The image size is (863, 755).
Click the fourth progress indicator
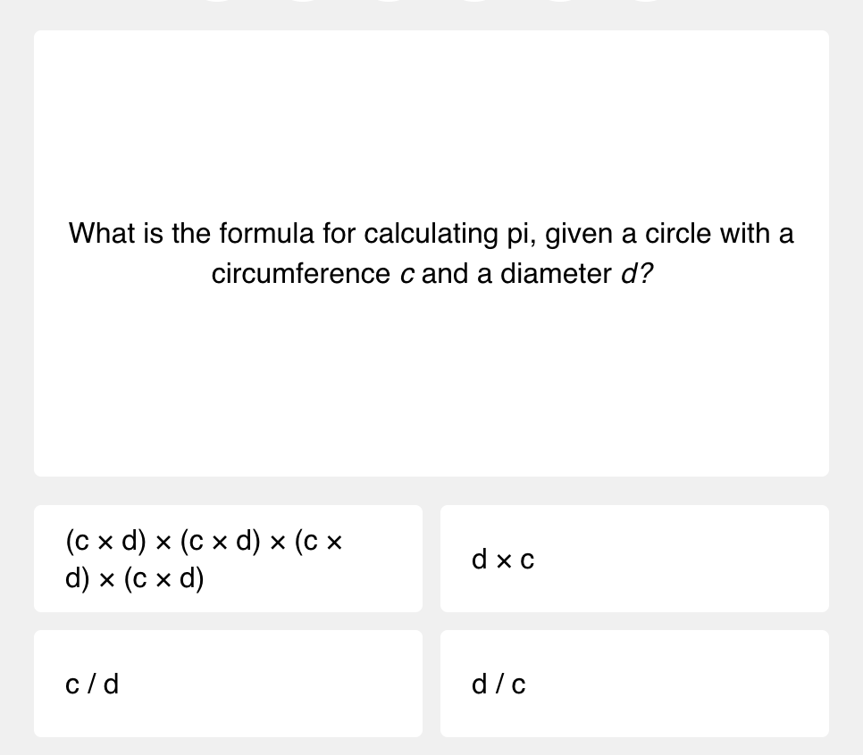[474, 3]
